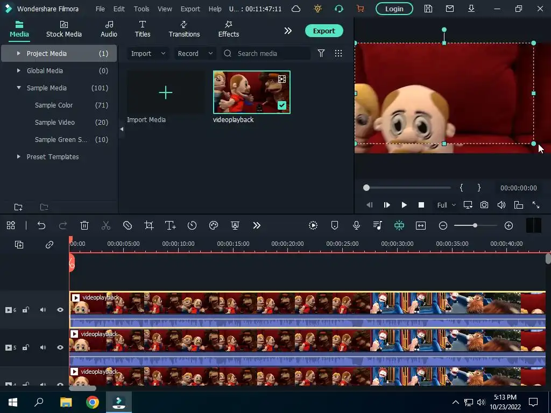Click the filter media icon
The height and width of the screenshot is (413, 551).
321,53
